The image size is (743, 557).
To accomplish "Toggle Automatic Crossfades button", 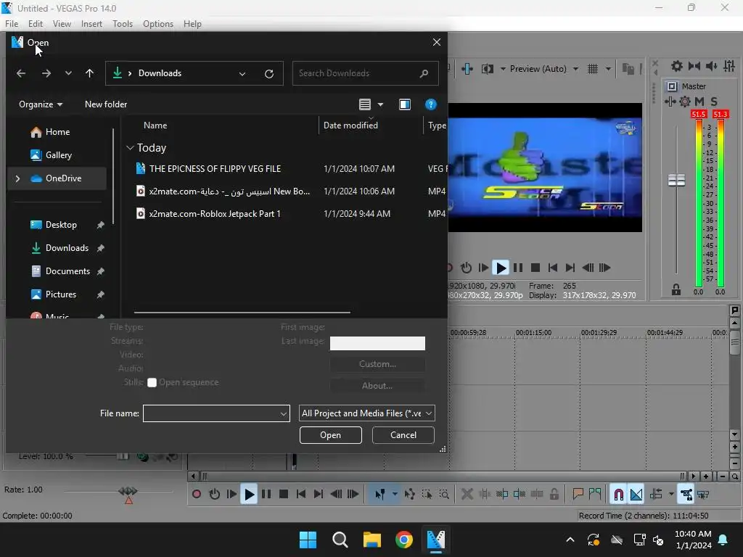I will (636, 495).
